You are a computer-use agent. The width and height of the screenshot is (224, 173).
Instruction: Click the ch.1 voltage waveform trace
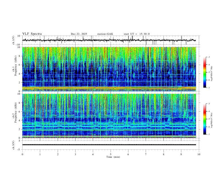109,40
